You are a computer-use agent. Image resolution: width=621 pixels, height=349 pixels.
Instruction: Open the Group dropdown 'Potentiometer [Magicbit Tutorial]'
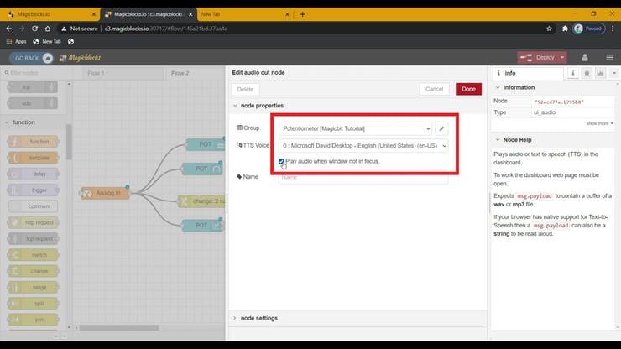[356, 128]
